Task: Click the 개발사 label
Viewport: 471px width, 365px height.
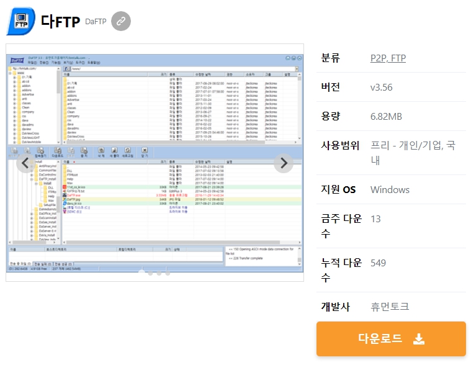Action: tap(335, 307)
